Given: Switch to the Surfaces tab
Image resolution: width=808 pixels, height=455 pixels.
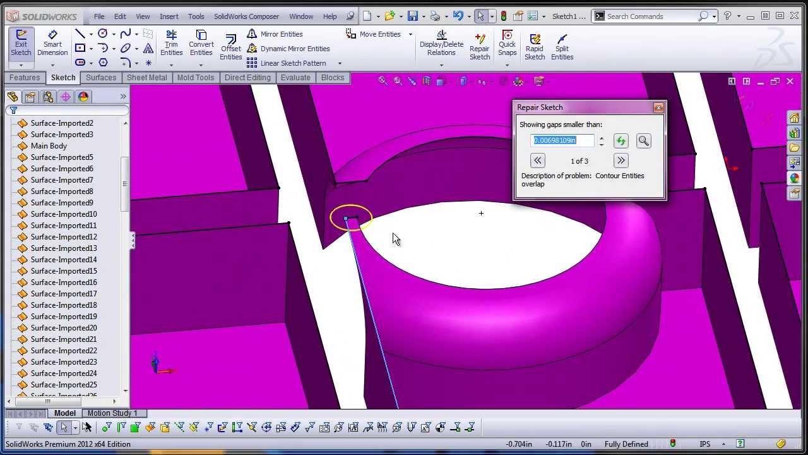Looking at the screenshot, I should pyautogui.click(x=101, y=78).
